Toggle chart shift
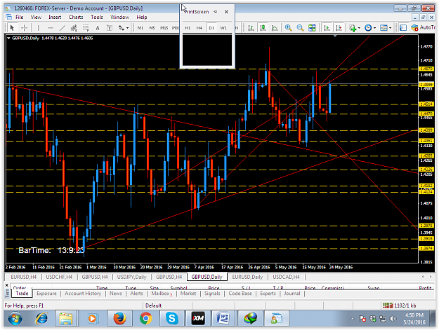The height and width of the screenshot is (330, 439). (x=339, y=27)
